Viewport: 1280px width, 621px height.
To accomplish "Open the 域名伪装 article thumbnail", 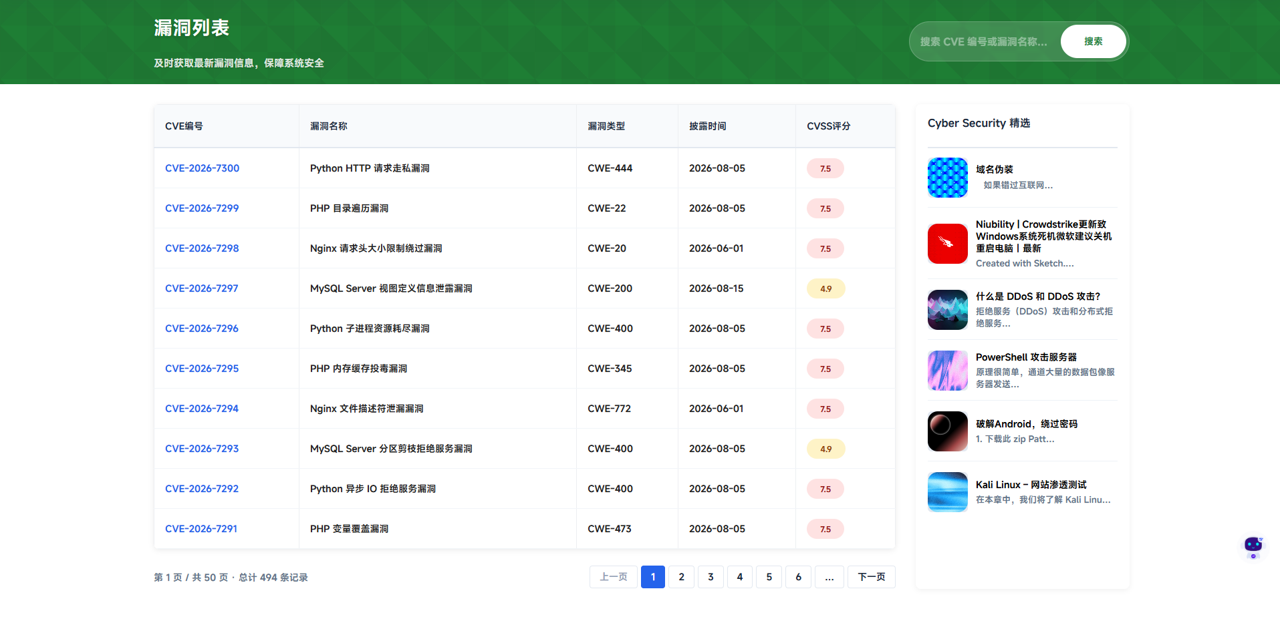I will (x=948, y=178).
